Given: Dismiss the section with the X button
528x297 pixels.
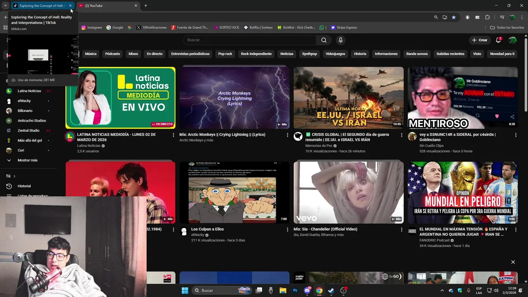Looking at the screenshot, I should coord(513,262).
